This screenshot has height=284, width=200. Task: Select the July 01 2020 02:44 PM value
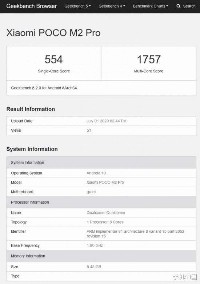coord(107,121)
